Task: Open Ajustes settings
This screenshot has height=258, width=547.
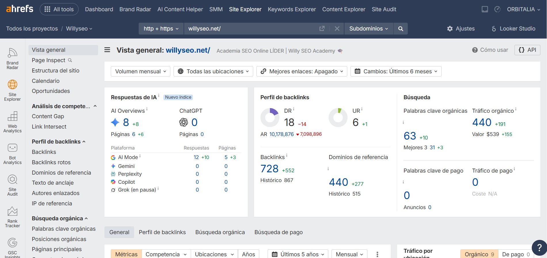Action: point(461,28)
